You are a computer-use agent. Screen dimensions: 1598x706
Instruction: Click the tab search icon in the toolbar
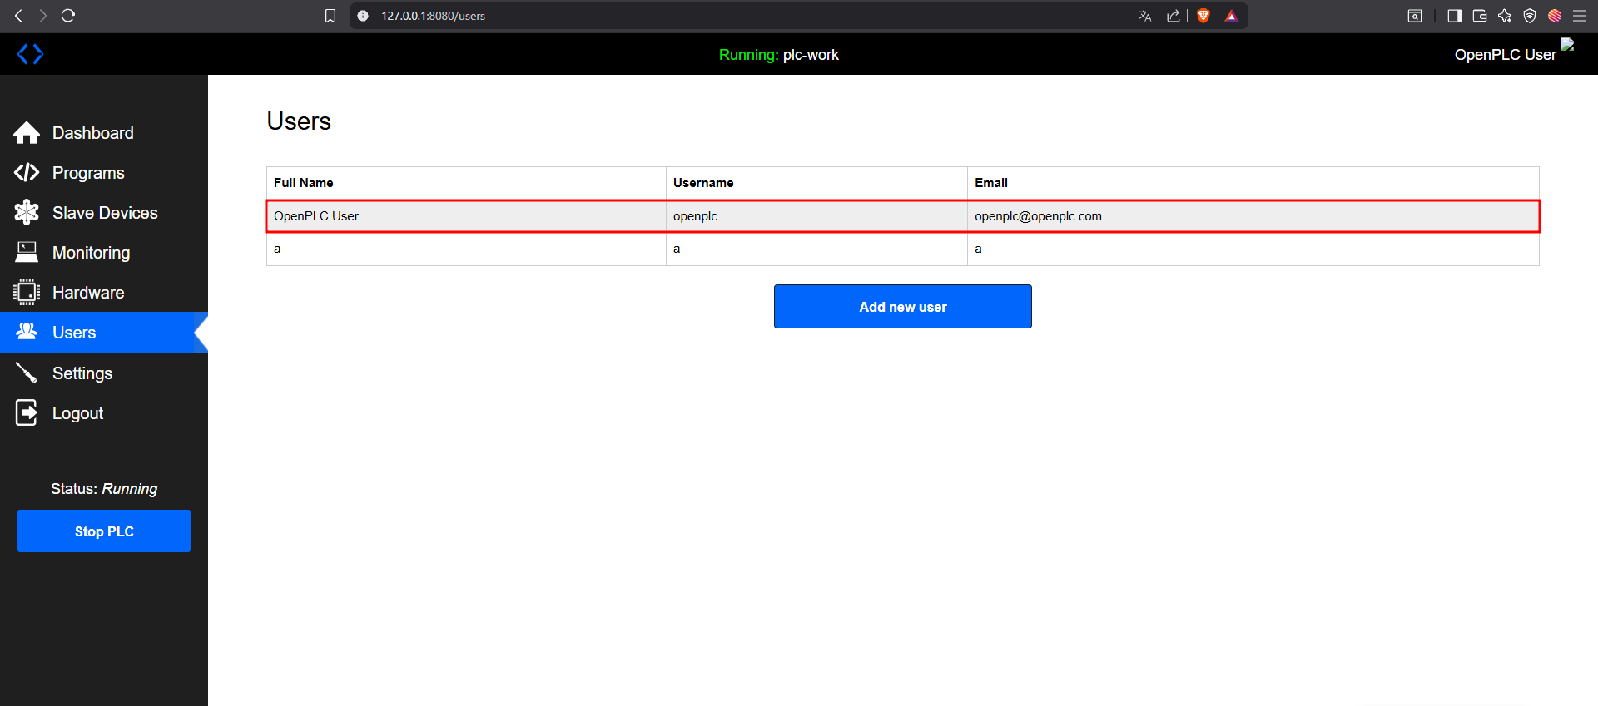pyautogui.click(x=1415, y=16)
